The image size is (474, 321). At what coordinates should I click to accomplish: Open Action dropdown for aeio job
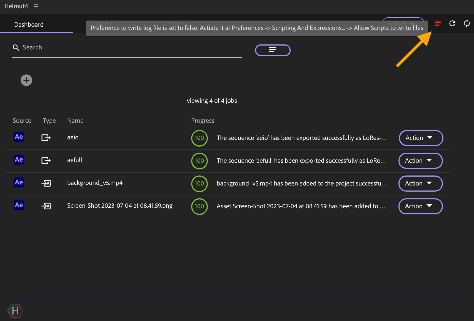421,138
